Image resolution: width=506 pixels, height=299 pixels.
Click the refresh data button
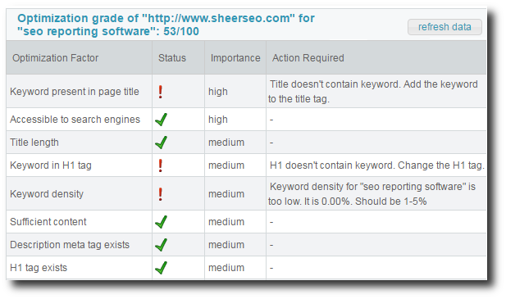click(444, 27)
